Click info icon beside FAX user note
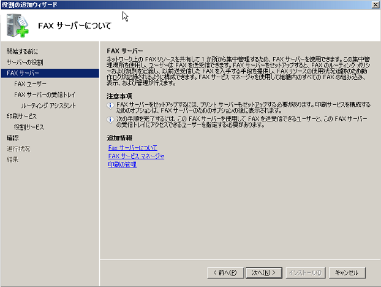The image size is (381, 287). click(x=110, y=120)
